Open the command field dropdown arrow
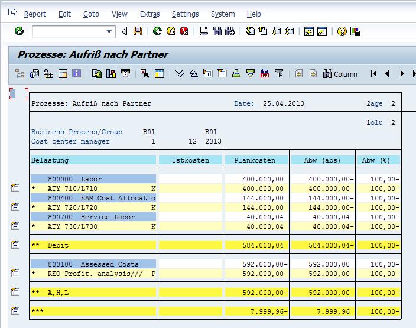The width and height of the screenshot is (416, 328). [109, 31]
